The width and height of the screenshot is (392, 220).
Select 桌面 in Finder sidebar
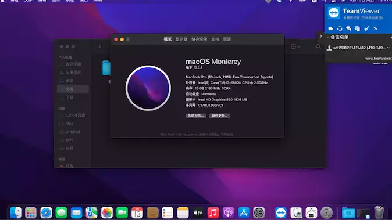pos(73,81)
